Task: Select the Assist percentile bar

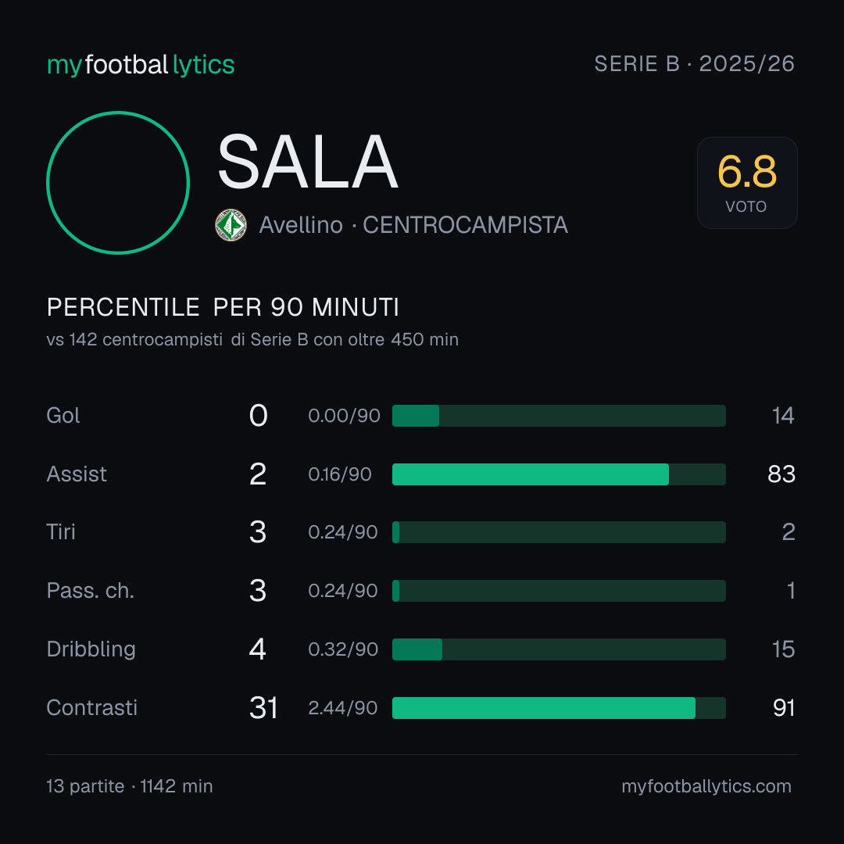Action: pyautogui.click(x=559, y=474)
